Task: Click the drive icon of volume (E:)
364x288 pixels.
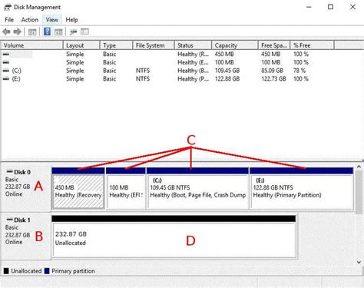Action: click(x=6, y=78)
